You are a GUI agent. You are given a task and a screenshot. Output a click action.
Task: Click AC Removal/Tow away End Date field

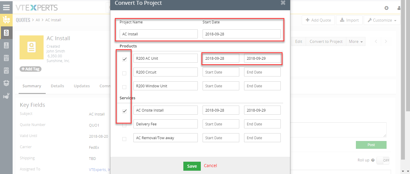(262, 138)
